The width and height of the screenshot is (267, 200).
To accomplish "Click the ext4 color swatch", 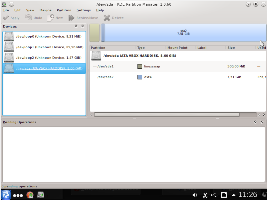I will tap(140, 77).
